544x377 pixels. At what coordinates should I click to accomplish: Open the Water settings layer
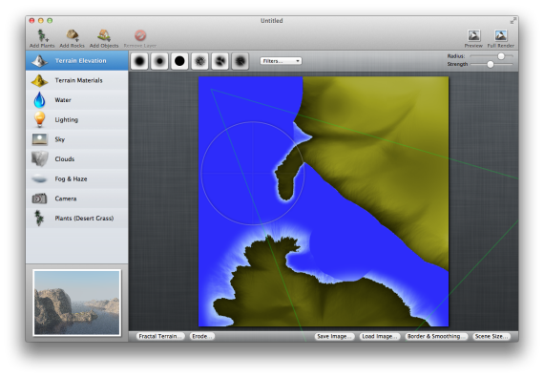coord(77,100)
